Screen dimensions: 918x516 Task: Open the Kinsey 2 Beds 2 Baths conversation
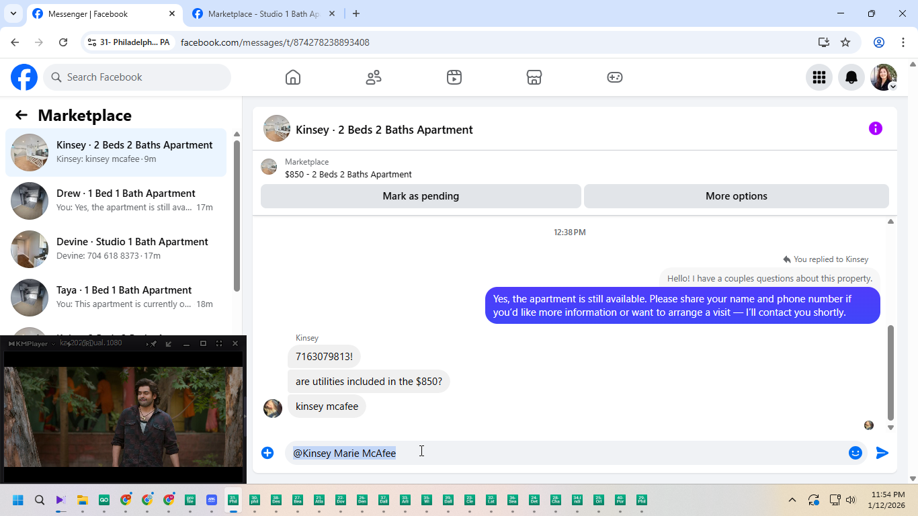pos(116,153)
